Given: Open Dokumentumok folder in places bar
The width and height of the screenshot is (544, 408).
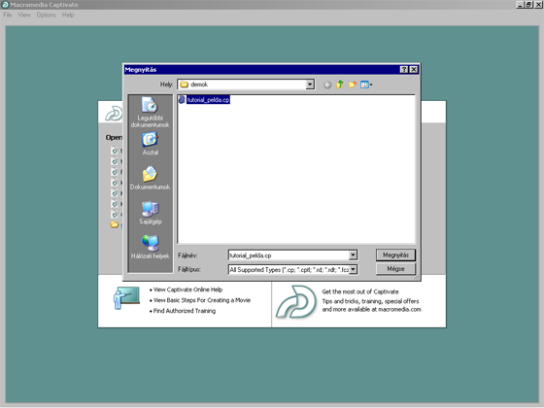Looking at the screenshot, I should 150,178.
